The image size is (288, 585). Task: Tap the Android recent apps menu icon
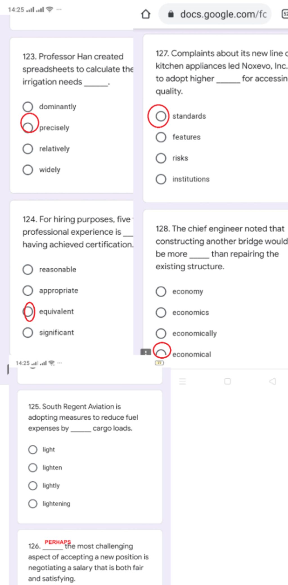click(183, 382)
